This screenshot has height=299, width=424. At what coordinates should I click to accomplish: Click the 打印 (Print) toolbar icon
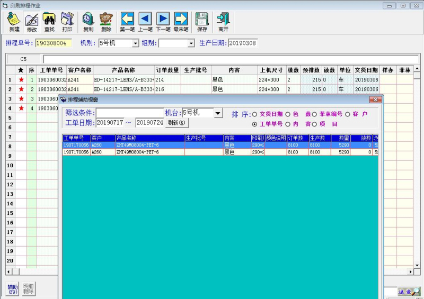(x=67, y=22)
